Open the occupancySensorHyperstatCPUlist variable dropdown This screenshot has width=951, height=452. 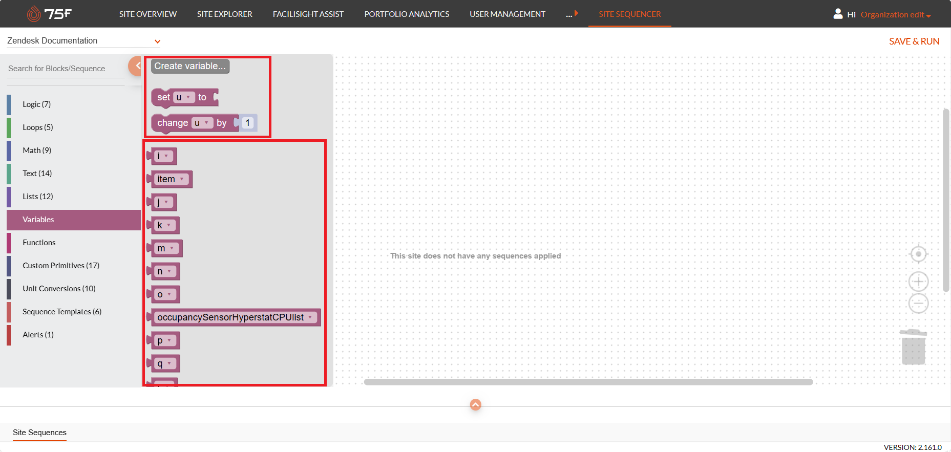pos(310,317)
